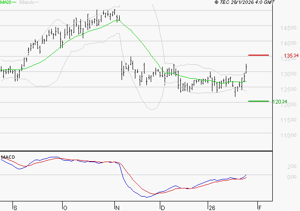Click the 11500 price axis label
The image size is (300, 211).
pos(289,120)
